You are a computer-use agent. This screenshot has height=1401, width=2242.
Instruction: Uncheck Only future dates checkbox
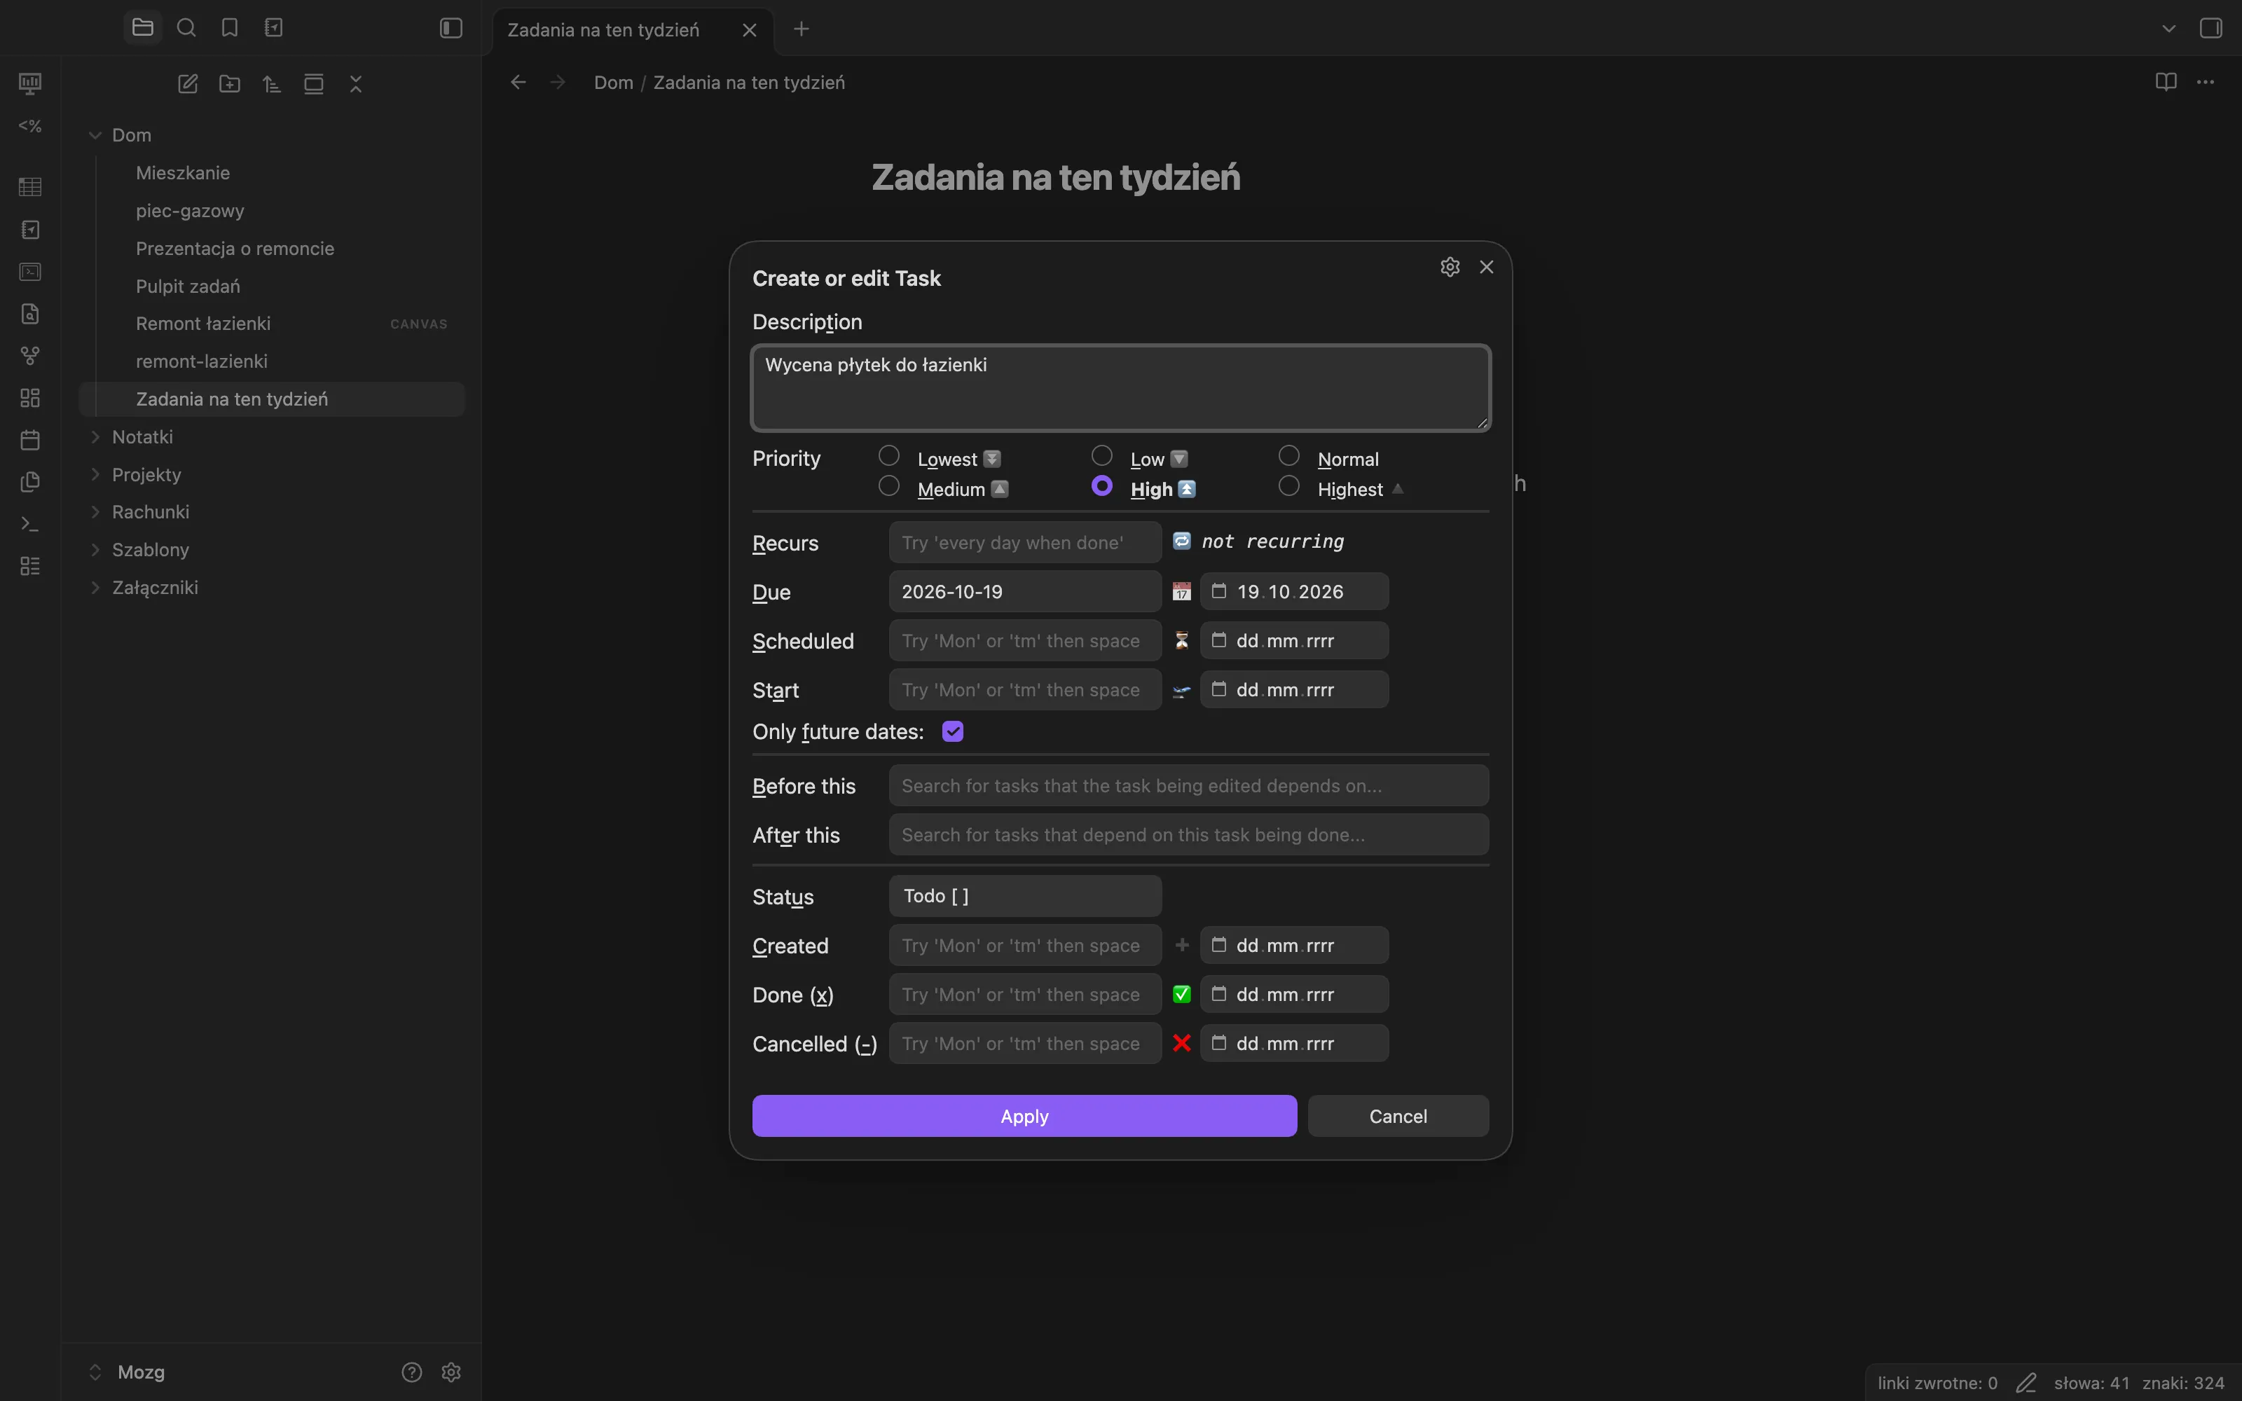[x=952, y=732]
